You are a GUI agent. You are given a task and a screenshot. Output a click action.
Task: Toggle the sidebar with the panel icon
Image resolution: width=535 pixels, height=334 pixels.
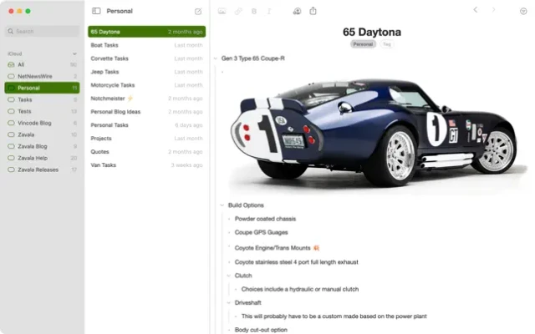click(x=96, y=11)
